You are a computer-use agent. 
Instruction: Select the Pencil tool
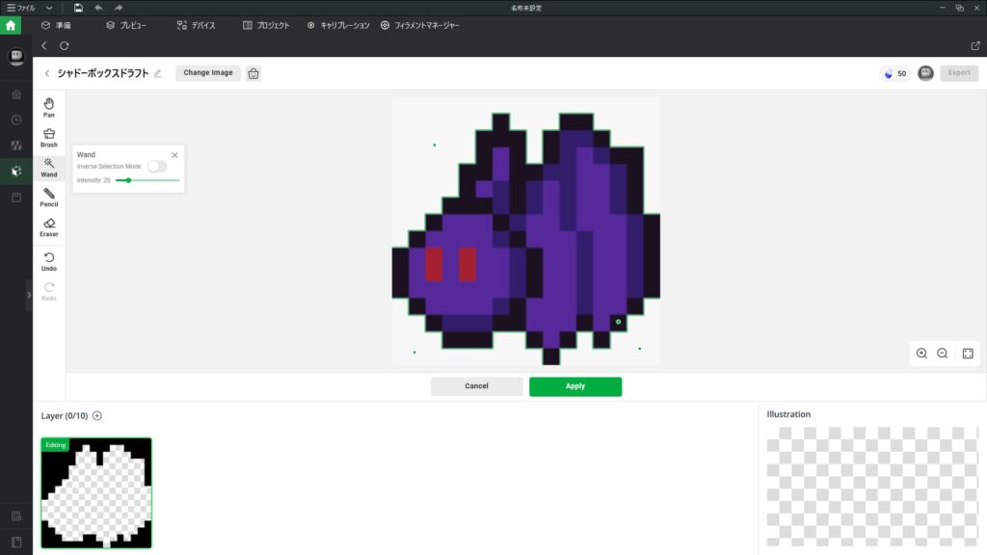click(49, 198)
